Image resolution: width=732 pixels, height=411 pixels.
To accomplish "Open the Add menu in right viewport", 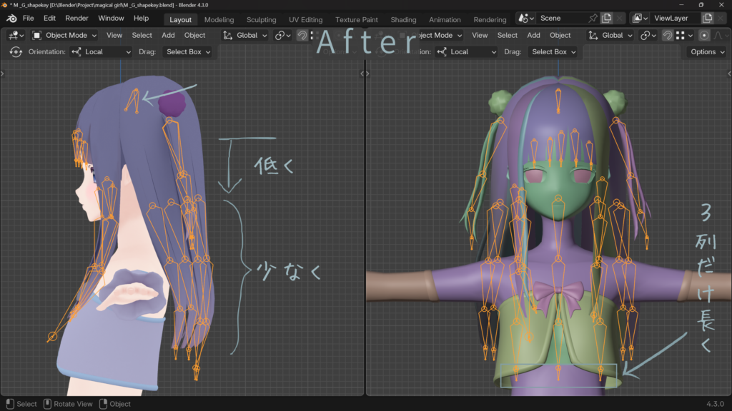I will tap(533, 35).
